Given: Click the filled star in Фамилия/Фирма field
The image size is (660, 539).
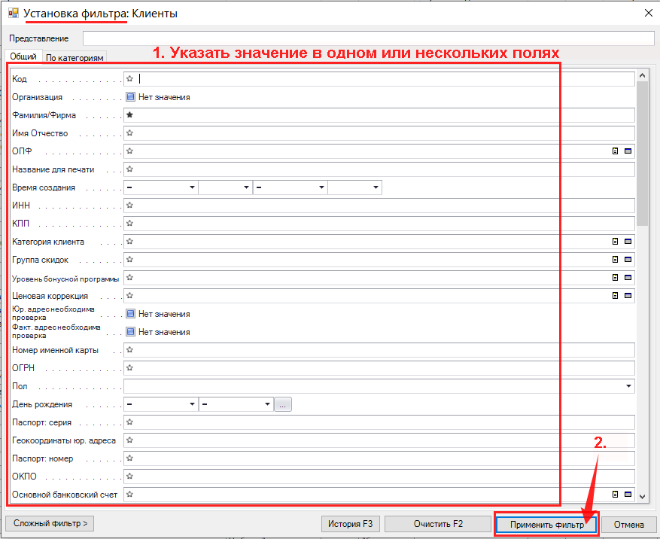Looking at the screenshot, I should [x=129, y=115].
